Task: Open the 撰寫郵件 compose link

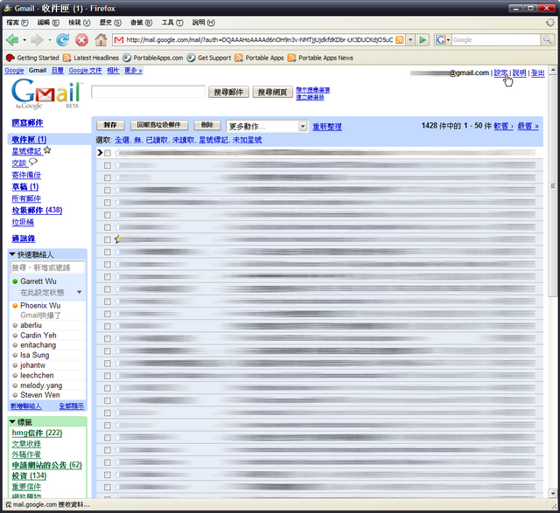Action: (27, 122)
